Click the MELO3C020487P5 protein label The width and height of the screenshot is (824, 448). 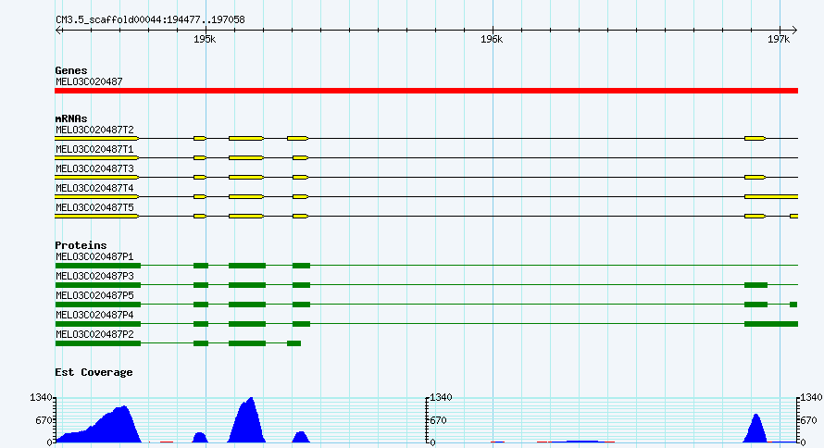pyautogui.click(x=94, y=295)
